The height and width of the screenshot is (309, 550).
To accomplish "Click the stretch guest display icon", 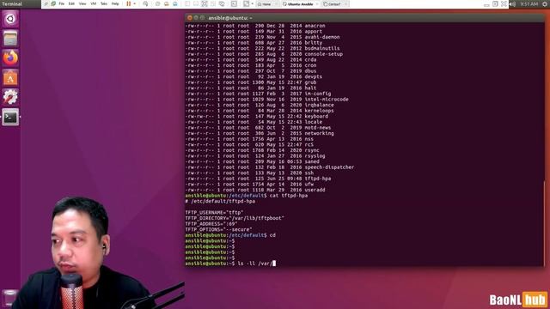I will [247, 3].
